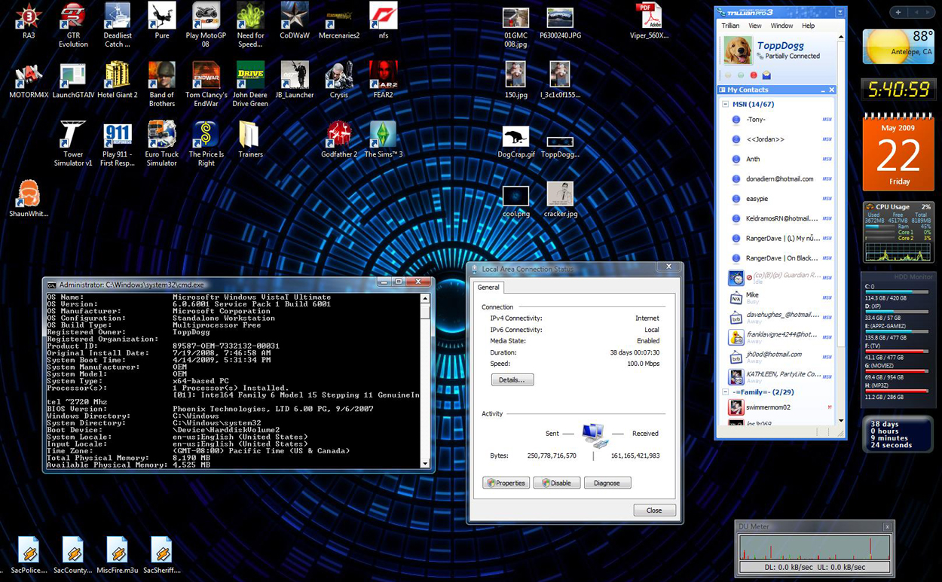Select the cracker.jpg image thumbnail
This screenshot has height=582, width=942.
pos(560,200)
